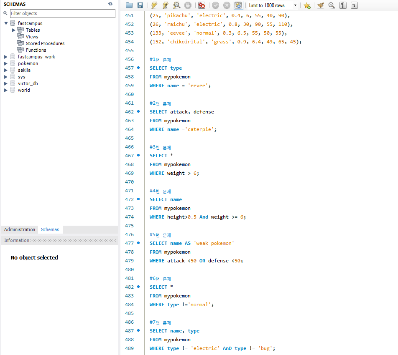This screenshot has height=355, width=398.
Task: Save the script to file
Action: pyautogui.click(x=140, y=5)
